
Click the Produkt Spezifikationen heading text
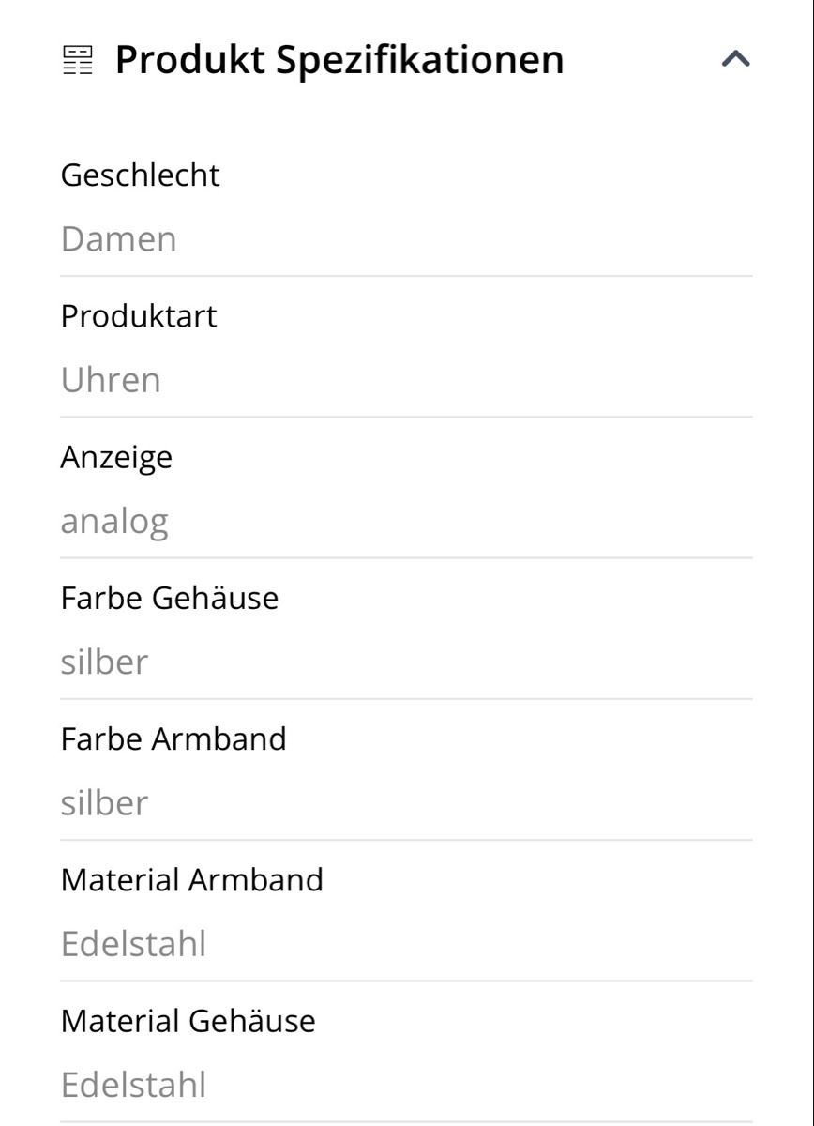click(339, 60)
